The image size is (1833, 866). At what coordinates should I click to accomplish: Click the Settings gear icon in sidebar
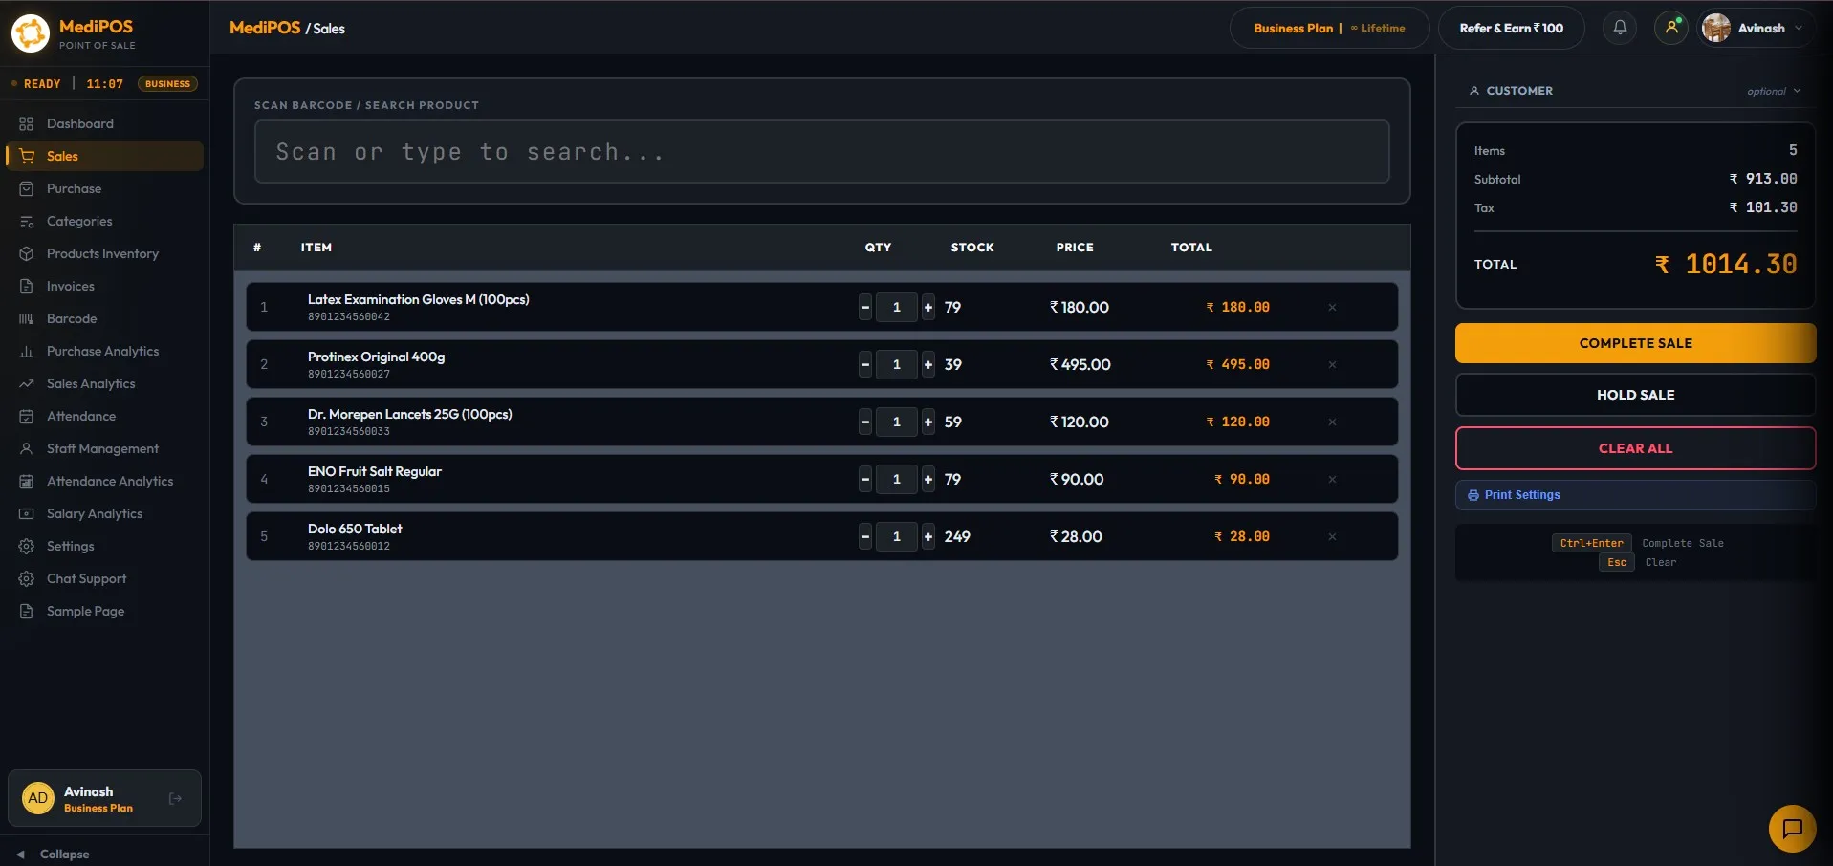pyautogui.click(x=26, y=546)
